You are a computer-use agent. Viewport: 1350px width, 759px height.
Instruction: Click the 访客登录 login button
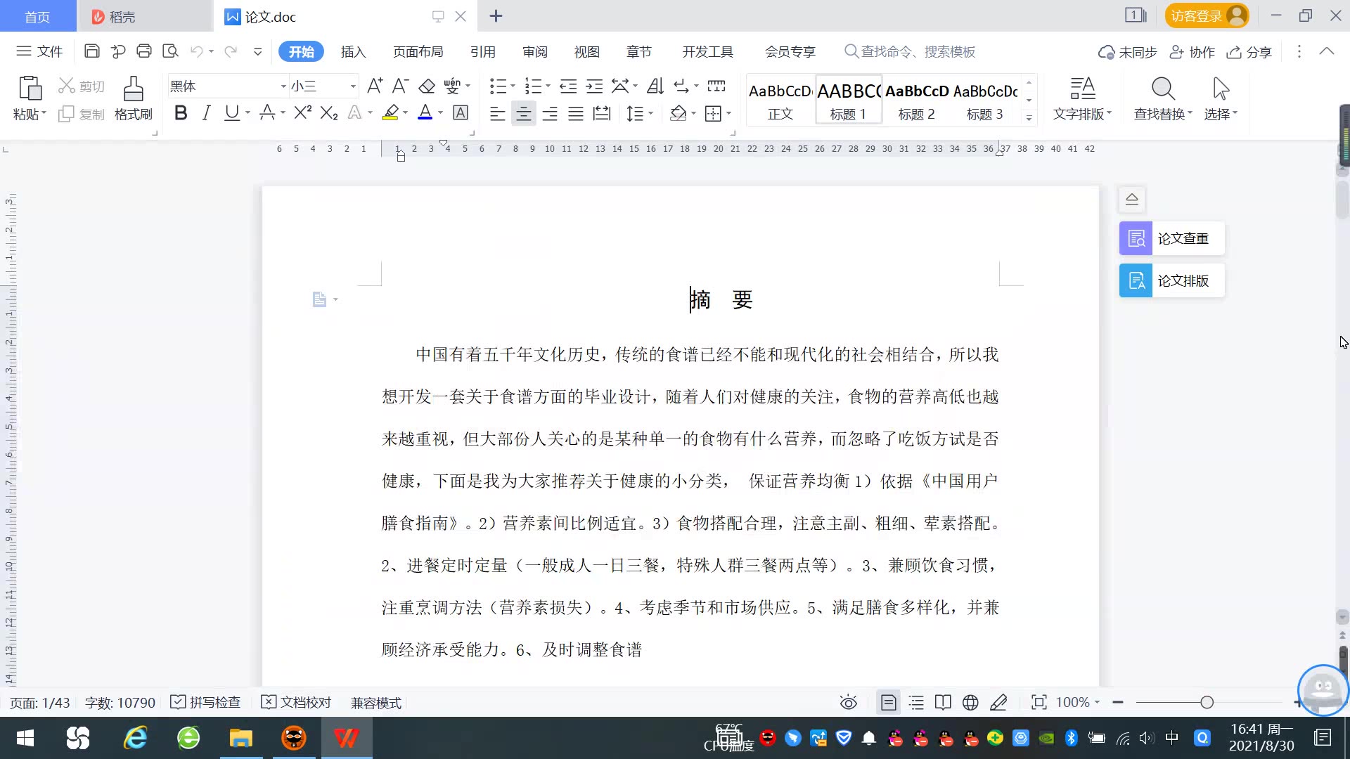tap(1205, 15)
